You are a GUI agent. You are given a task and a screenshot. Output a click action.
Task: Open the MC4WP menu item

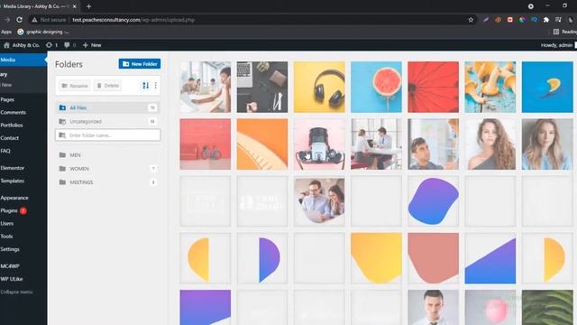click(10, 266)
